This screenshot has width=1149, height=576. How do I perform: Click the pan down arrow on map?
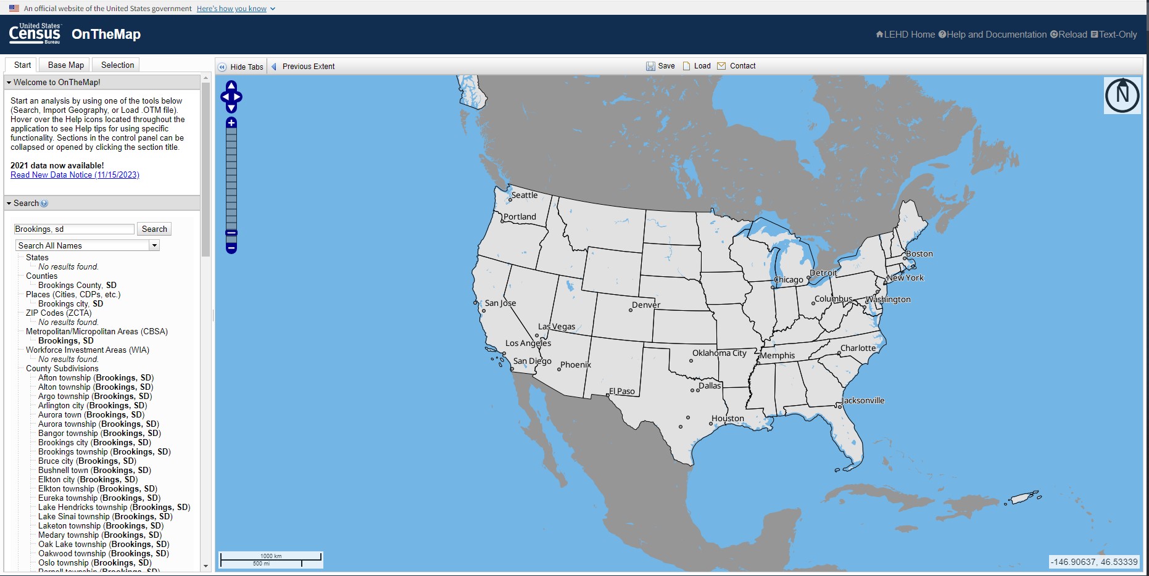tap(231, 109)
